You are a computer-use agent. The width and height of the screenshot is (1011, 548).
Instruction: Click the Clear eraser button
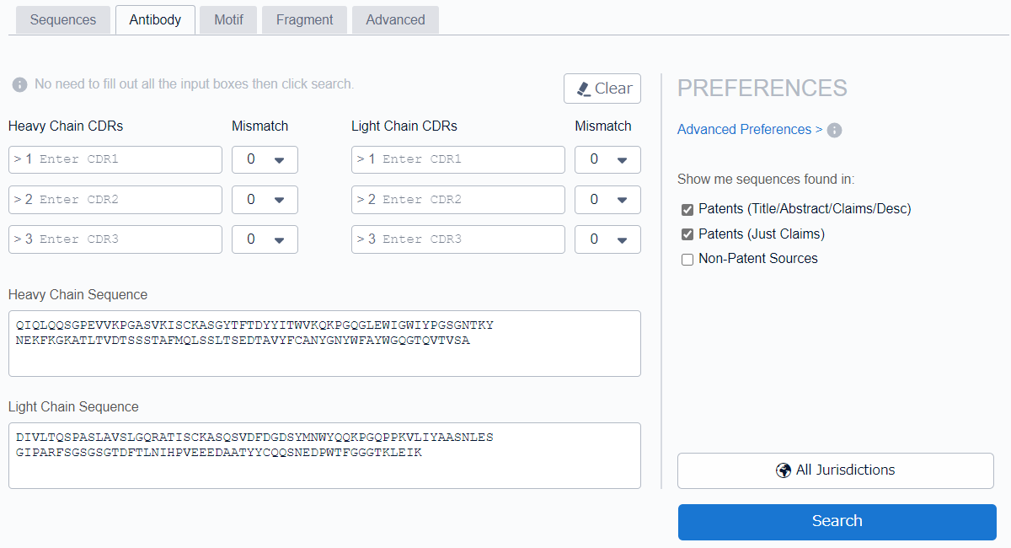coord(602,89)
